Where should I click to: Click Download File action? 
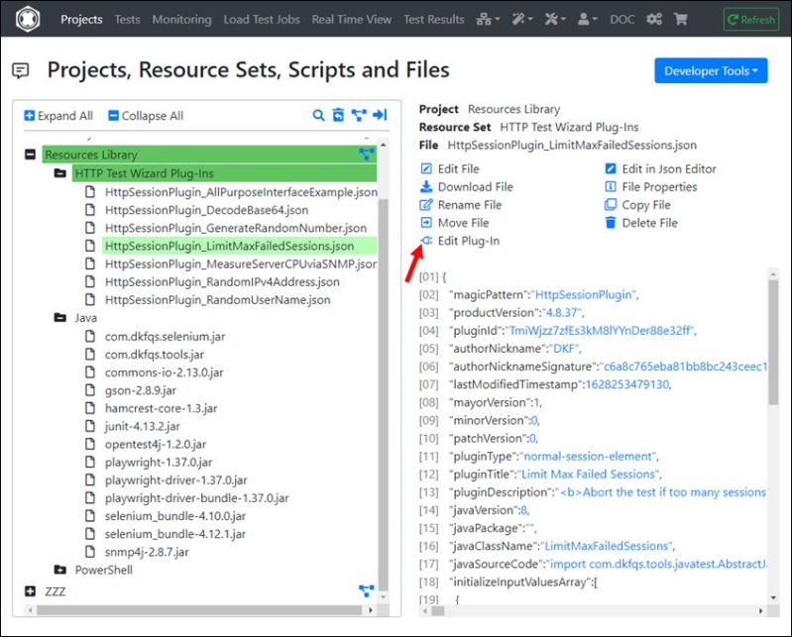tap(466, 187)
